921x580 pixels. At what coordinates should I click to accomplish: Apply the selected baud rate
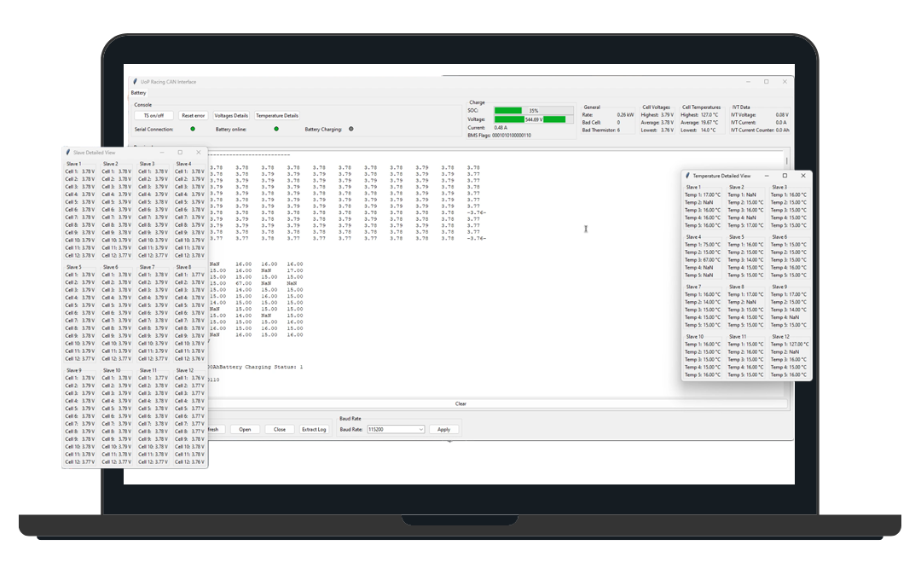[443, 430]
